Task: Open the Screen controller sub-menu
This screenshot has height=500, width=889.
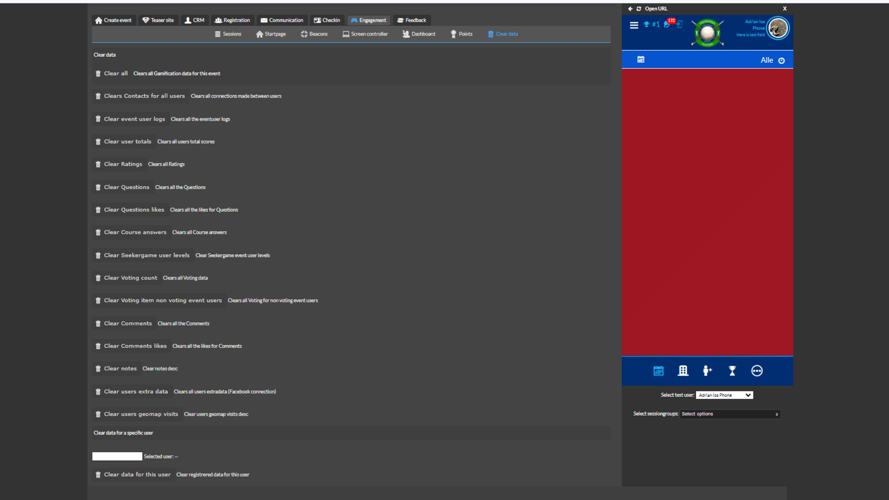Action: point(365,34)
